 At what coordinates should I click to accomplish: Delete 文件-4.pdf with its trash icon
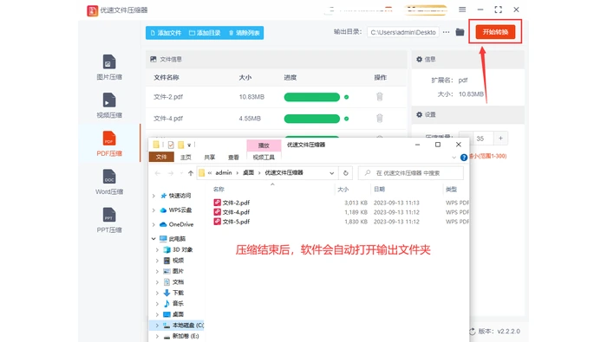tap(380, 119)
